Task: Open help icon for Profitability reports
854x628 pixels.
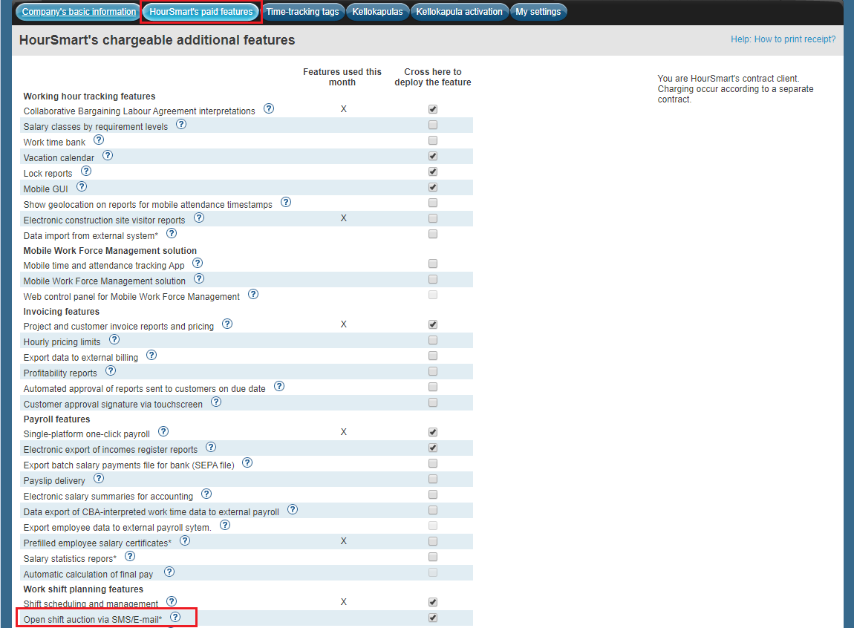Action: [x=111, y=370]
